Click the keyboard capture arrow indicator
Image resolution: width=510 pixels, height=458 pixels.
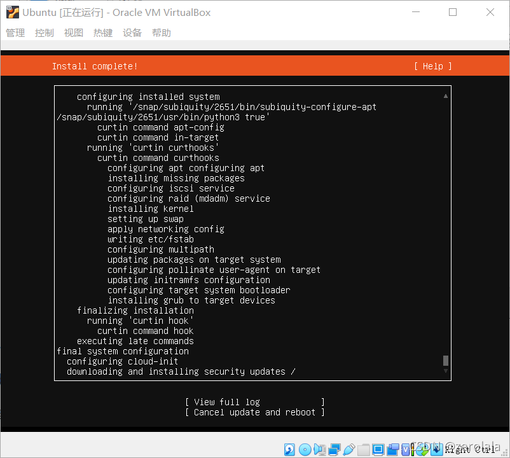tap(437, 449)
